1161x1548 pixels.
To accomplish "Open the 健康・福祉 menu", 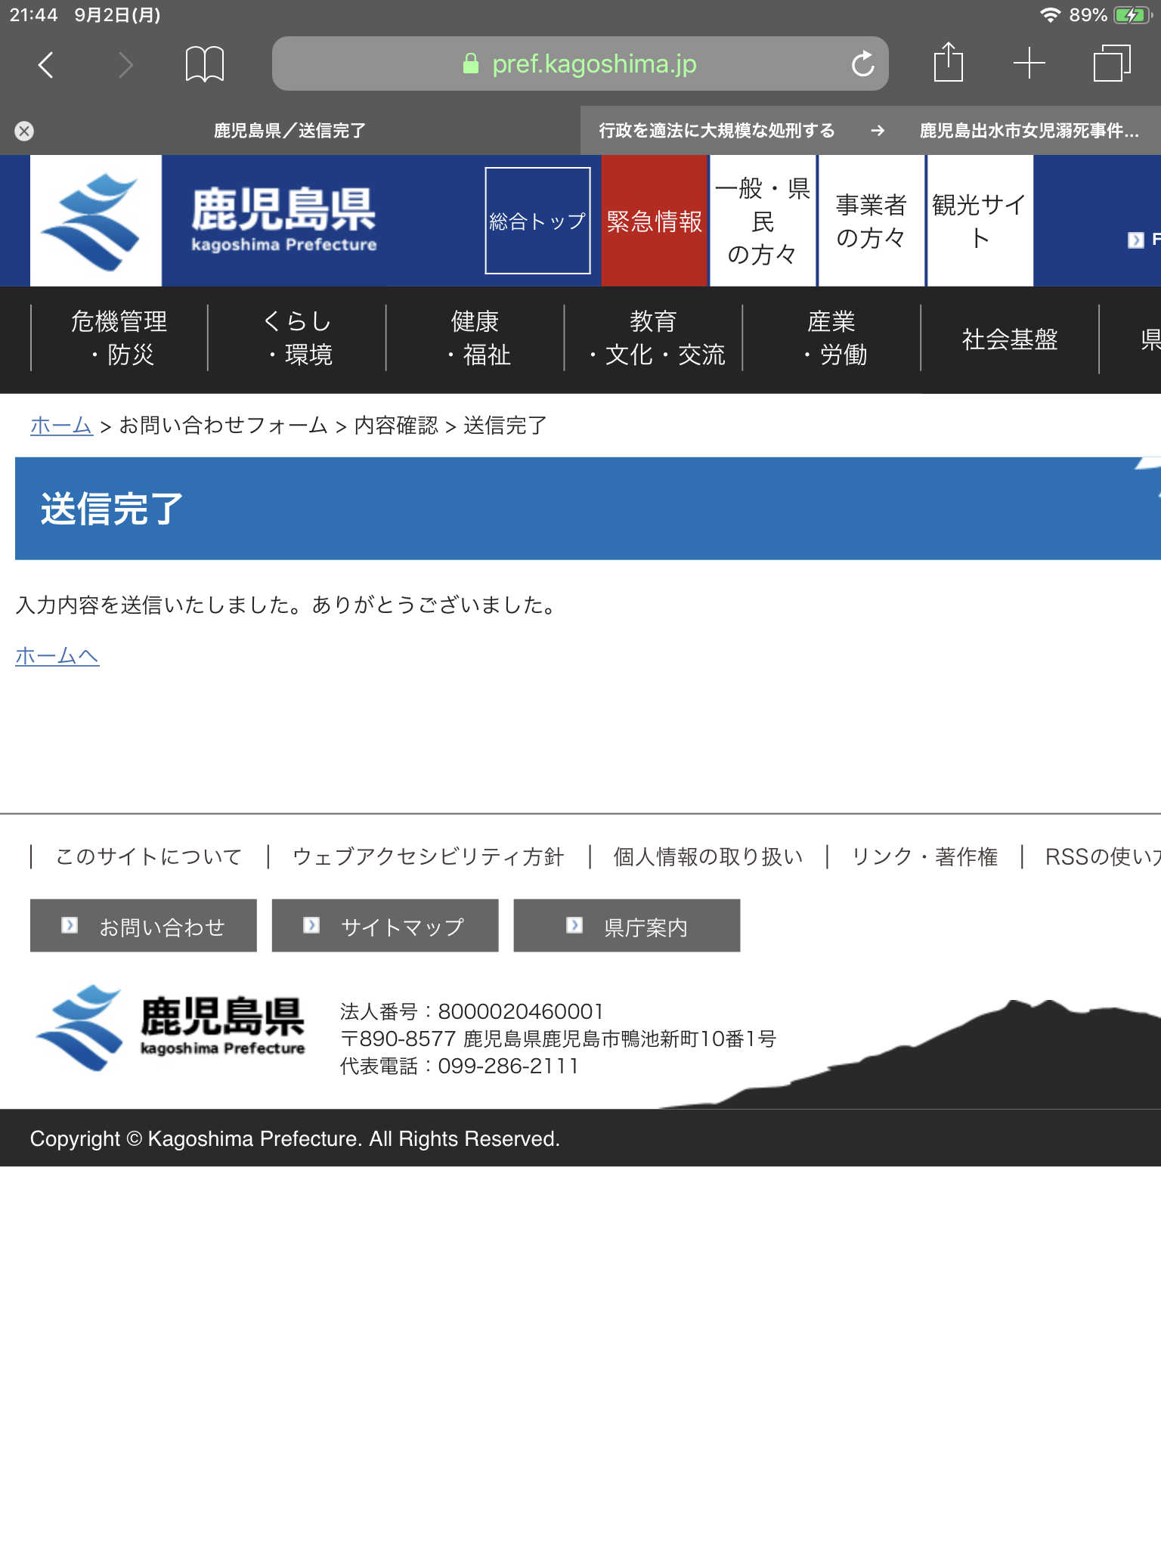I will [475, 338].
